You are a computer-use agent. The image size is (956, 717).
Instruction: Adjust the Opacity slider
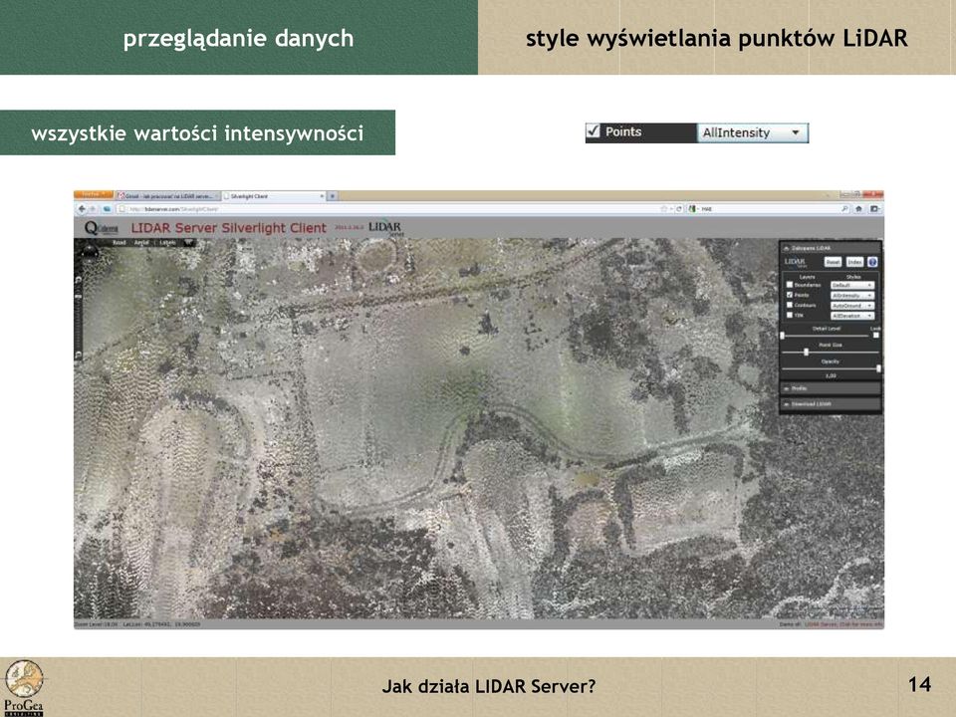pyautogui.click(x=831, y=368)
